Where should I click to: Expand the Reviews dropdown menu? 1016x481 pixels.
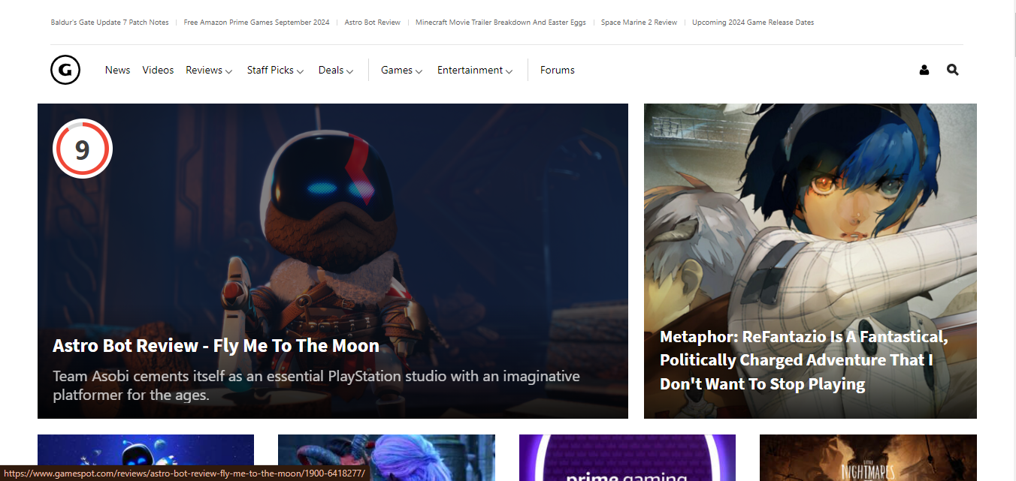[209, 70]
